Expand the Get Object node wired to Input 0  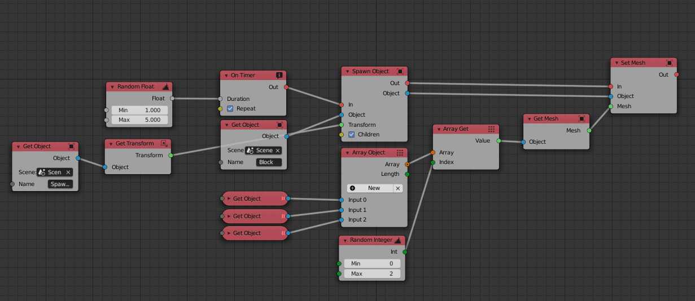(229, 198)
